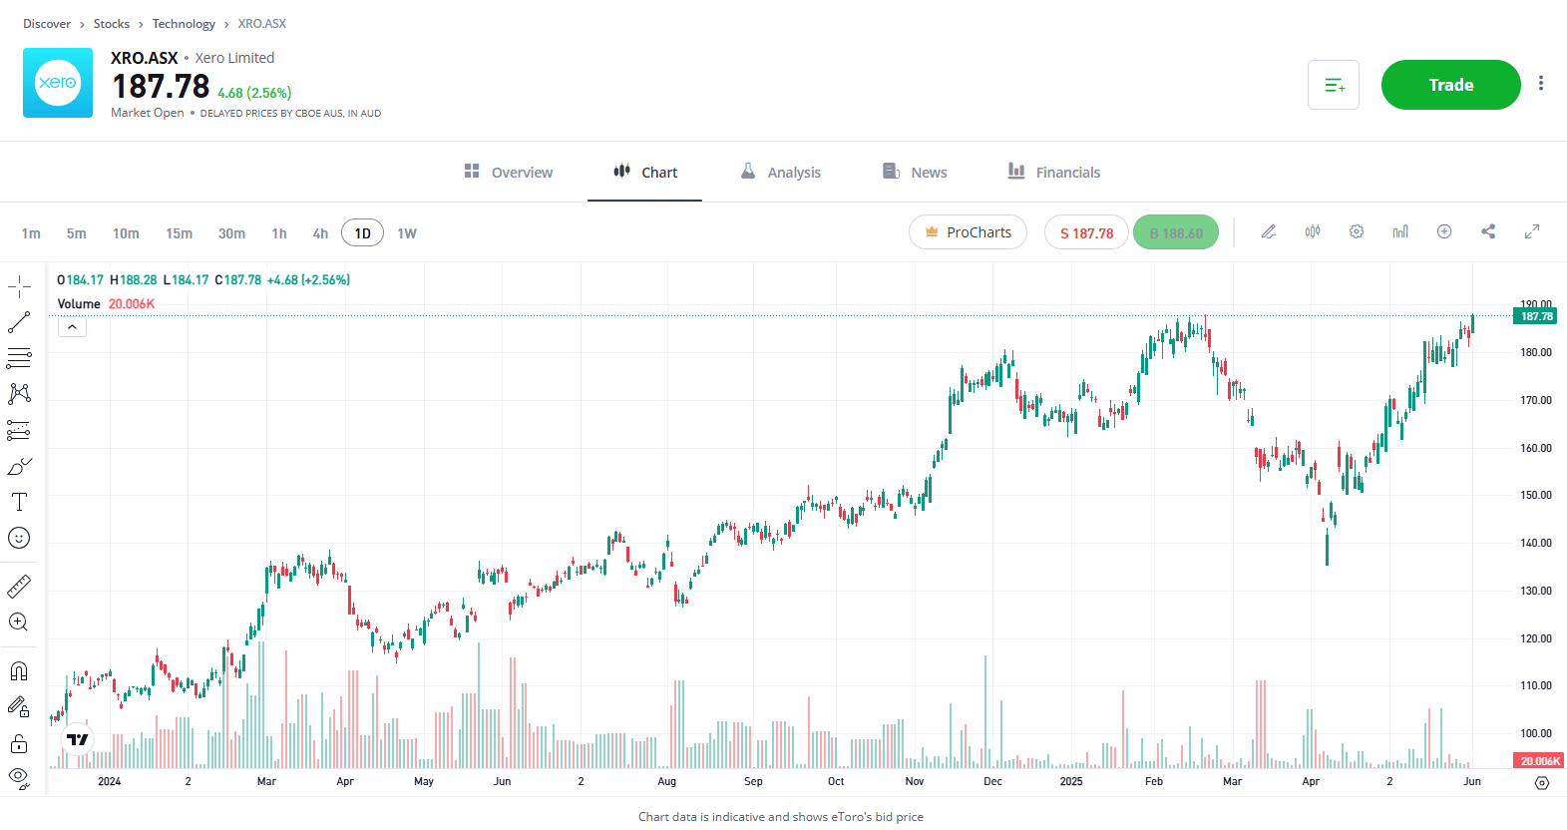Viewport: 1567px width, 830px height.
Task: Toggle lock all drawing tools
Action: pyautogui.click(x=19, y=743)
